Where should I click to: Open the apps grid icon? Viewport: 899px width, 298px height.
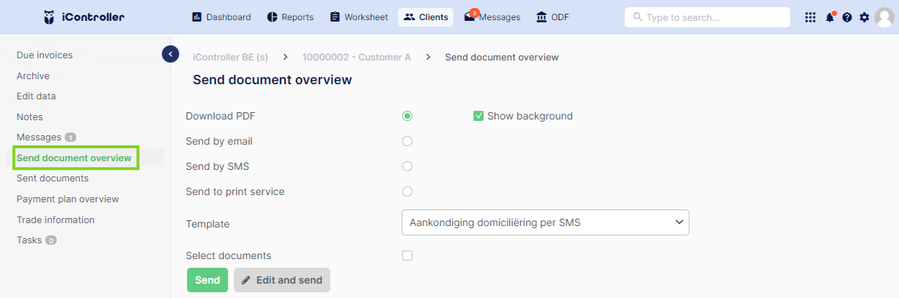point(810,17)
